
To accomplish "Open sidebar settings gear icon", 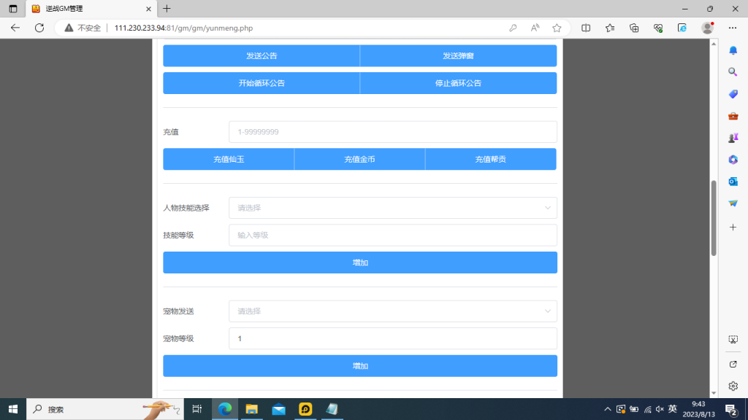I will click(733, 386).
